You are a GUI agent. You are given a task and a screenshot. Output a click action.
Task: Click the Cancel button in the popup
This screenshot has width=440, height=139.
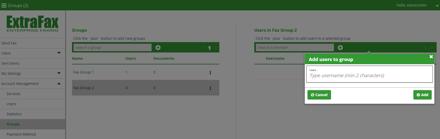coord(319,95)
